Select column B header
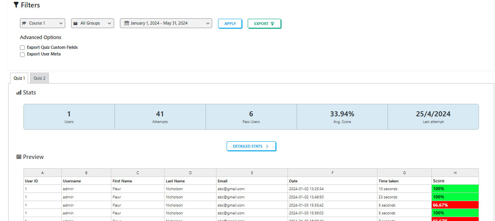This screenshot has height=221, width=495. pos(86,173)
